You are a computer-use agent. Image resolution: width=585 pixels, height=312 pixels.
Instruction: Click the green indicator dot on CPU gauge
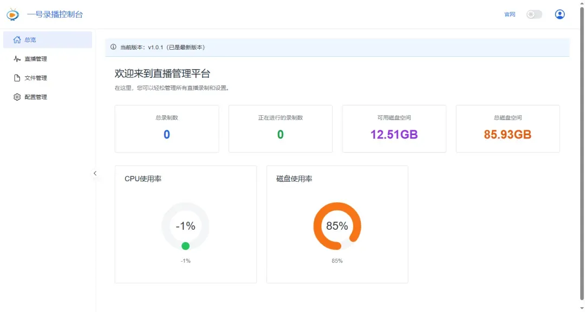[186, 245]
